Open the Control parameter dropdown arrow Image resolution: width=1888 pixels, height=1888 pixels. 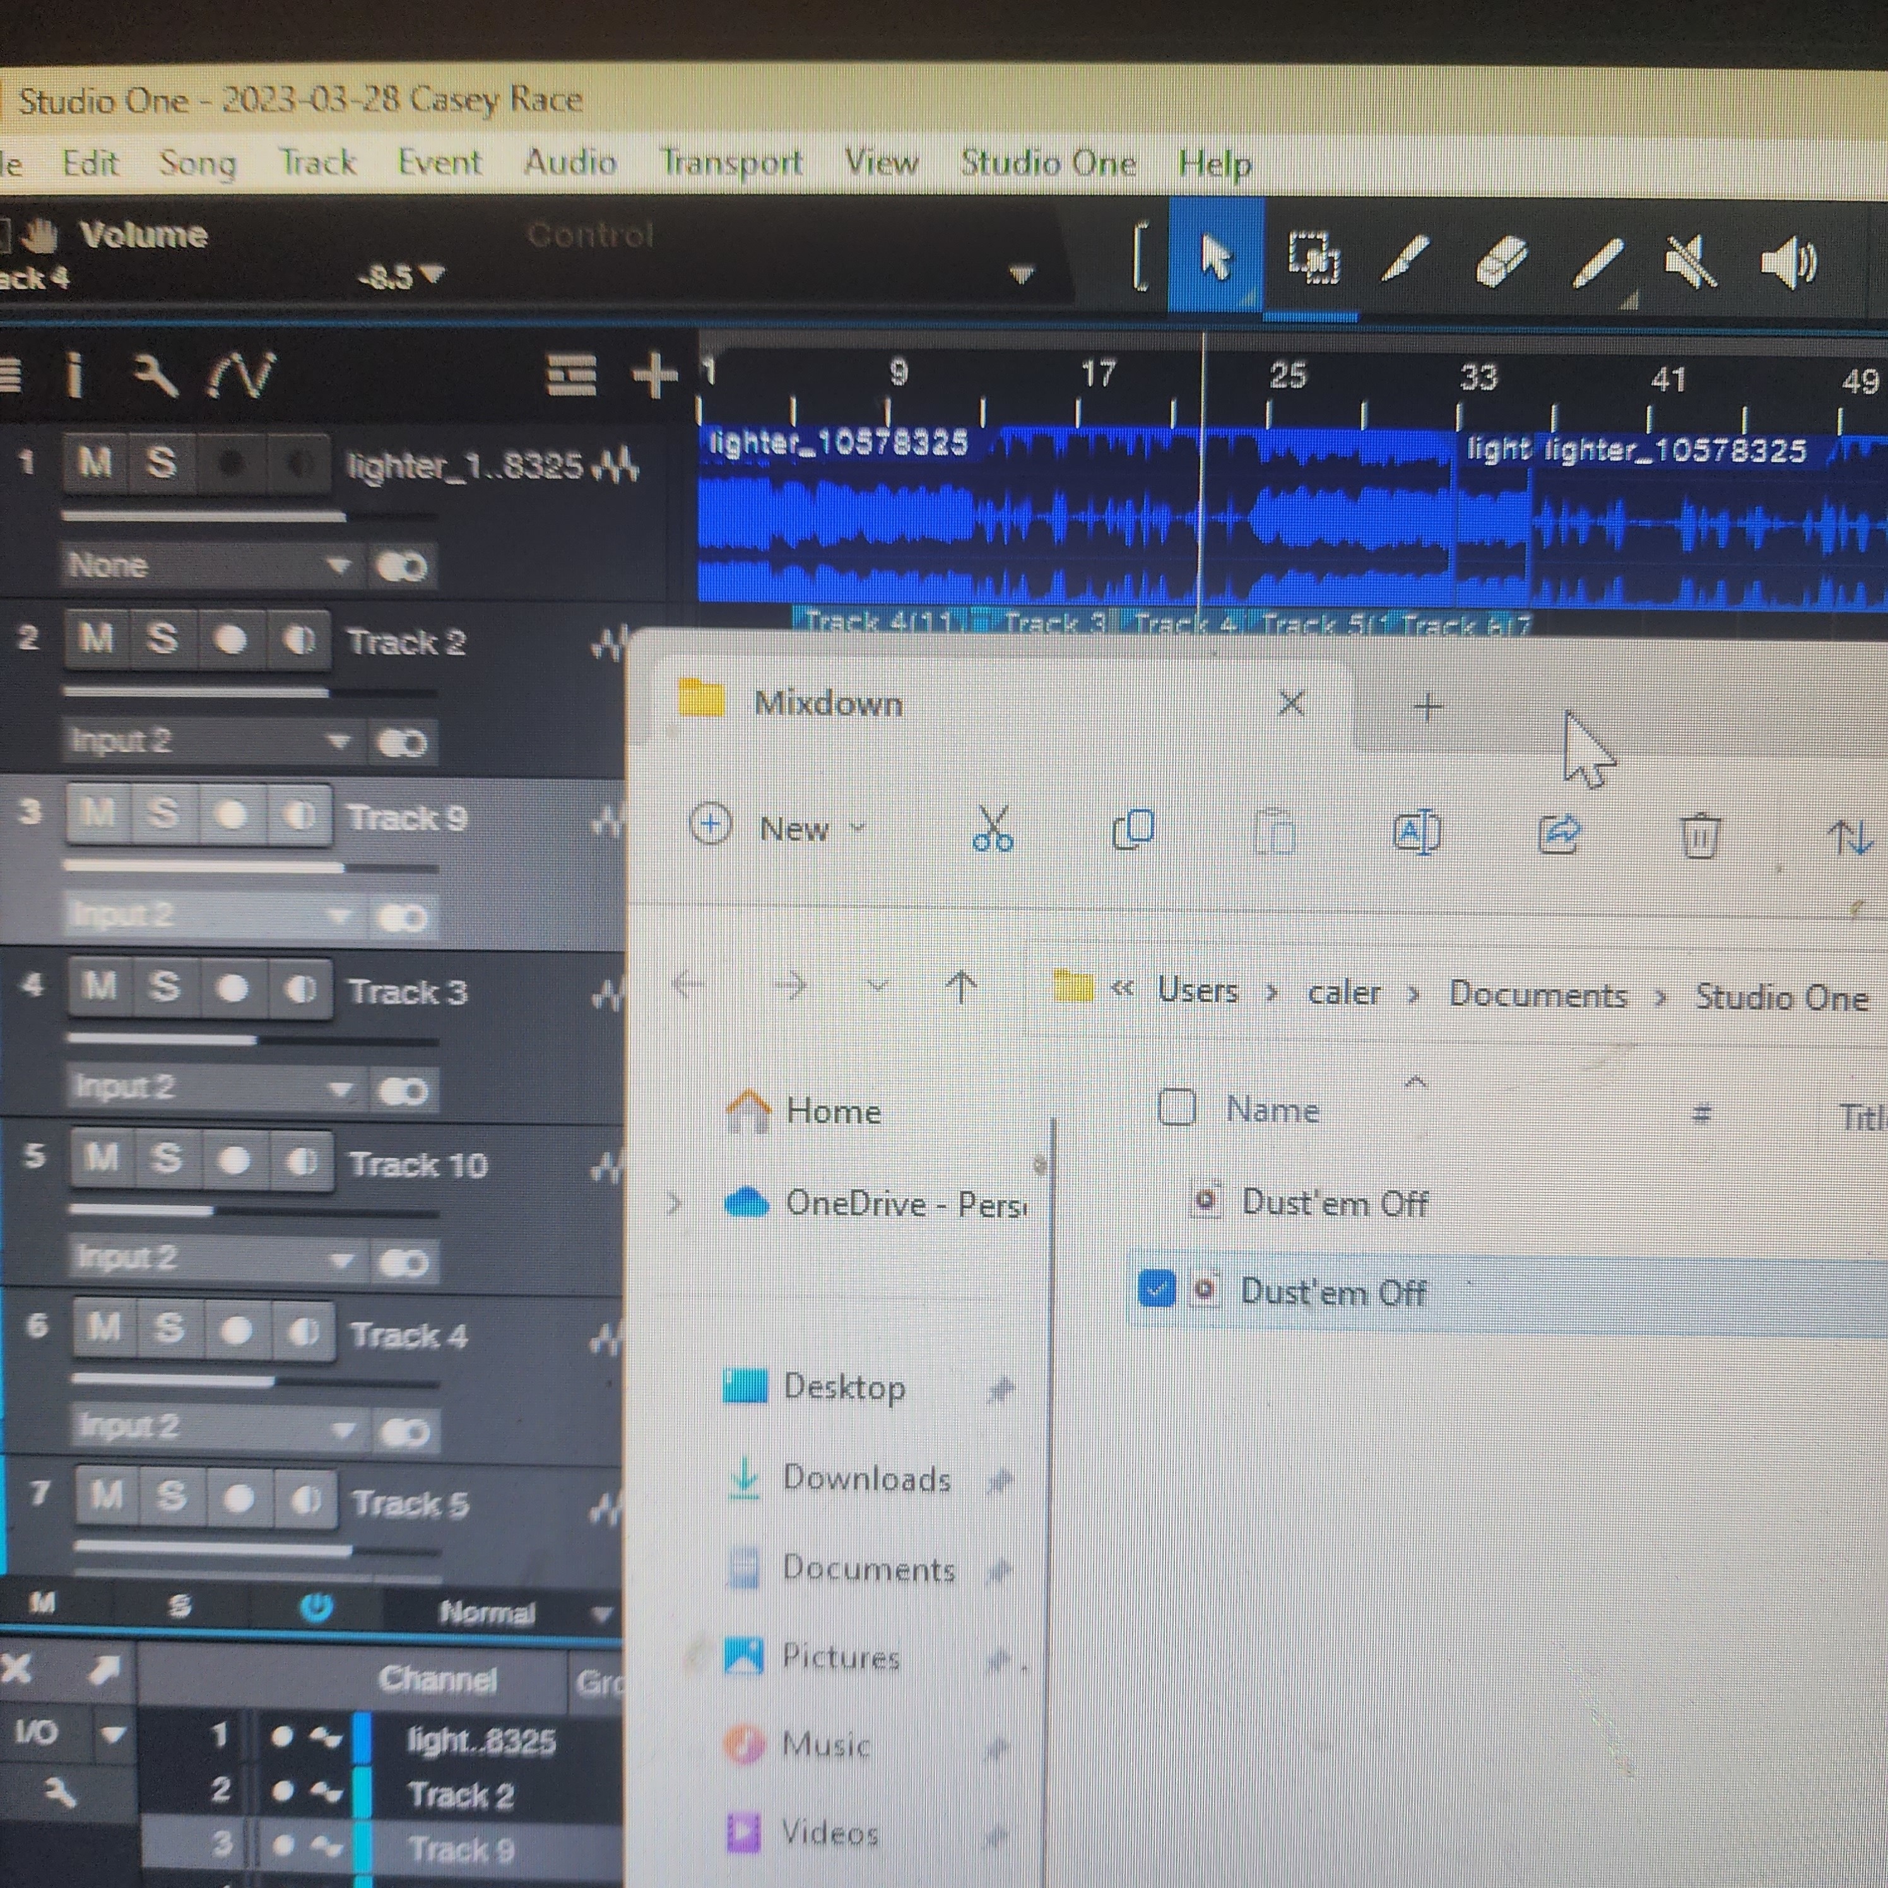pyautogui.click(x=1021, y=274)
